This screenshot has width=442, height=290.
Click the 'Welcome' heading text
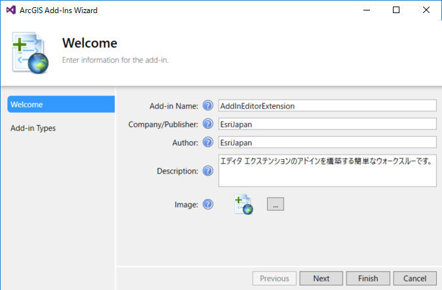90,43
